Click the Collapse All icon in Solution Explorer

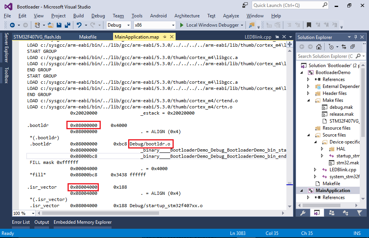352,47
